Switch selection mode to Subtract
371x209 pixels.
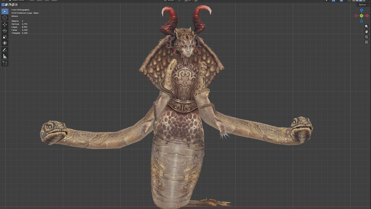click(10, 5)
